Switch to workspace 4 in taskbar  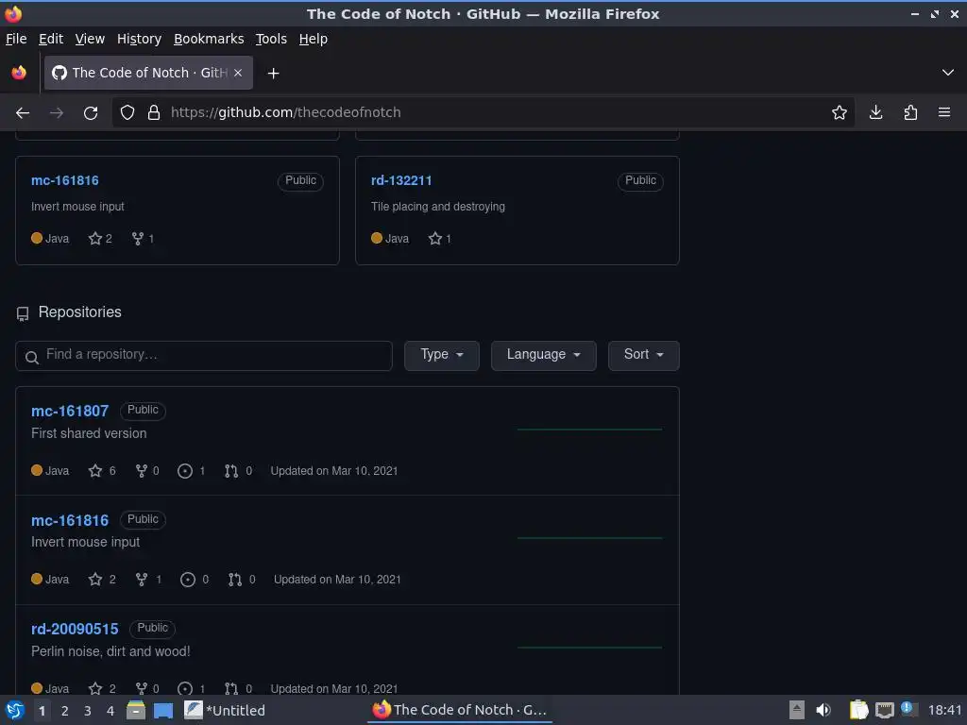click(110, 711)
